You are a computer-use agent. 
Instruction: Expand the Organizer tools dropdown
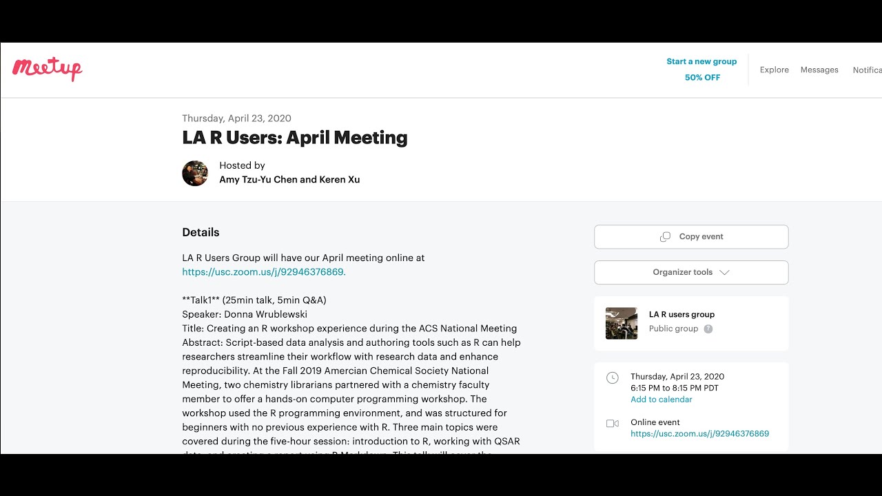(x=691, y=272)
